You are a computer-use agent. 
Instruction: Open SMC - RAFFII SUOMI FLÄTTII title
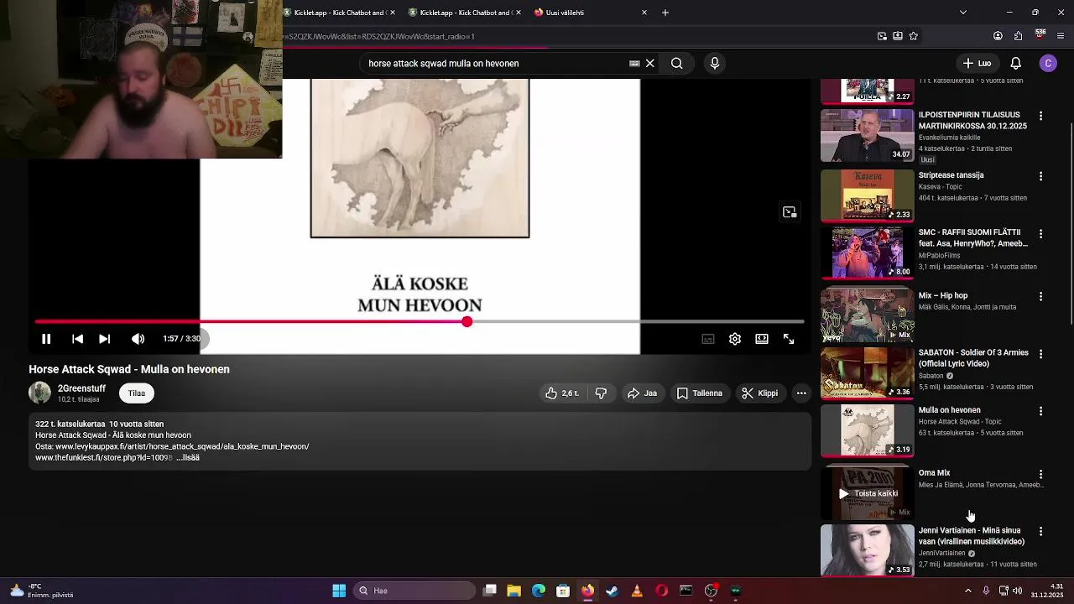(x=972, y=237)
